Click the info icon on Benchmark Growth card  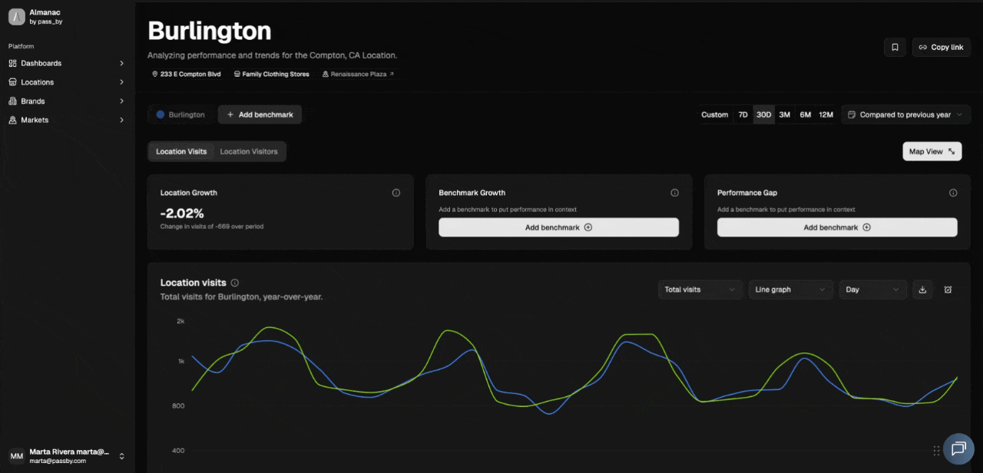[674, 193]
